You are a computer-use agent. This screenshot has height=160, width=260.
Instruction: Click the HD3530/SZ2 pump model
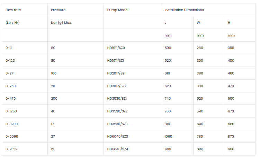click(x=117, y=111)
